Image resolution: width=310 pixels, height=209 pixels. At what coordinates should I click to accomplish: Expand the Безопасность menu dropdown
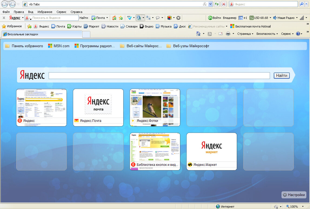[x=267, y=34]
